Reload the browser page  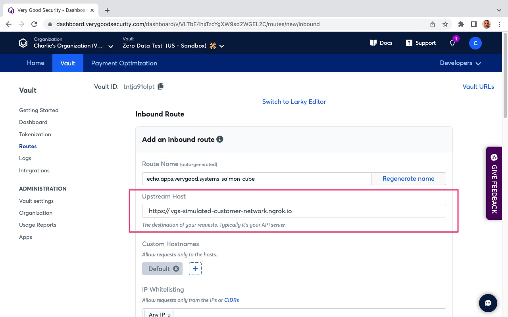click(x=34, y=24)
